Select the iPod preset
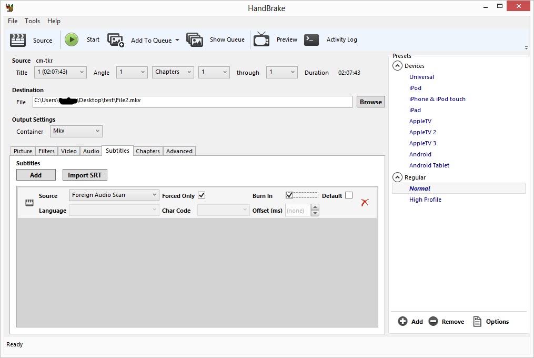 click(x=415, y=88)
